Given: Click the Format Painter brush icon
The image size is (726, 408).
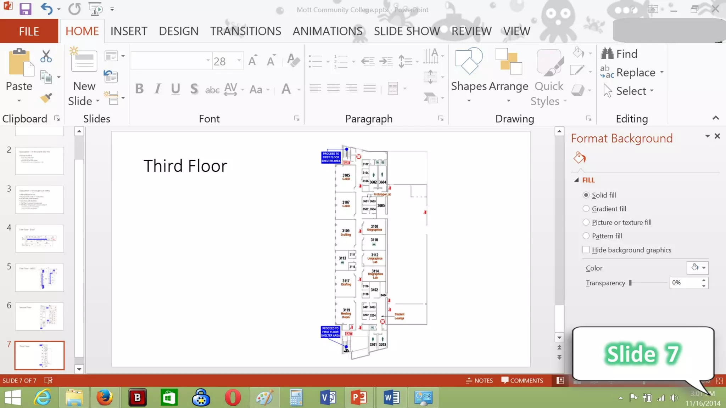Looking at the screenshot, I should pos(46,98).
